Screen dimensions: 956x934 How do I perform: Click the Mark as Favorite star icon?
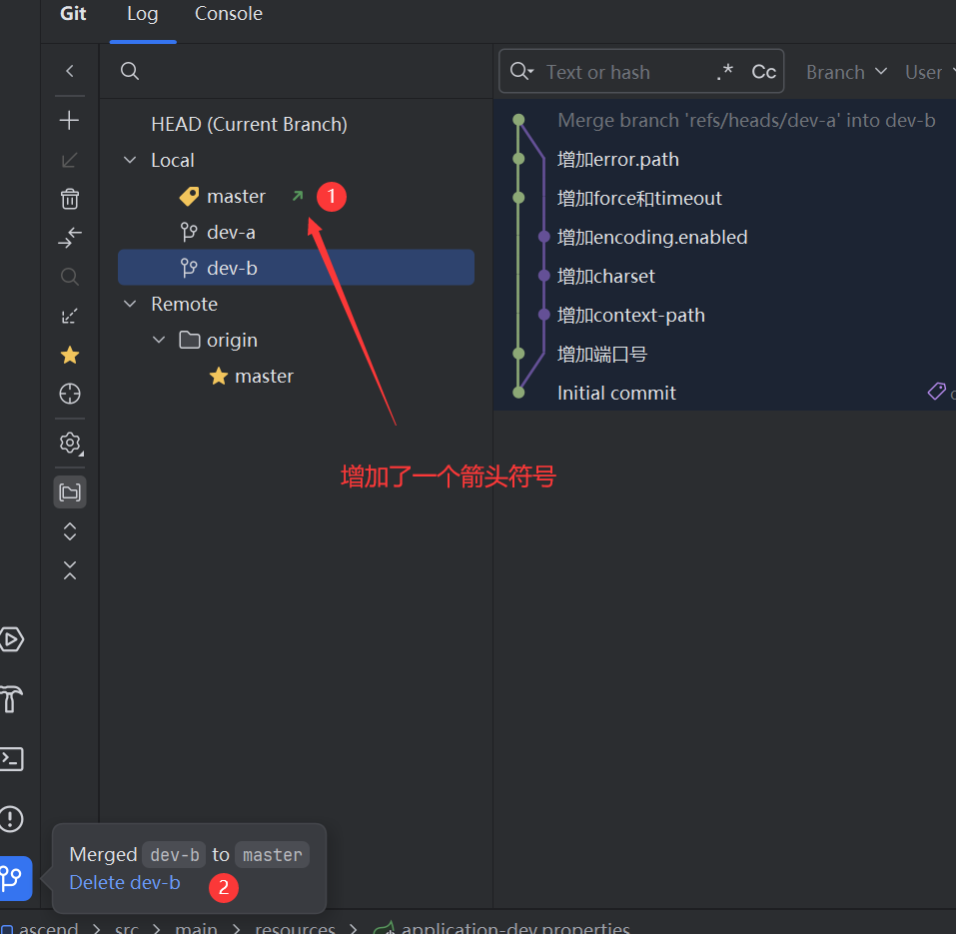coord(69,355)
